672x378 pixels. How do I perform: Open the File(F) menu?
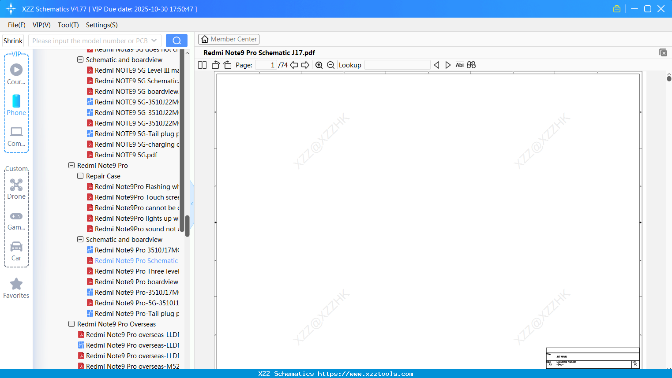click(x=17, y=25)
